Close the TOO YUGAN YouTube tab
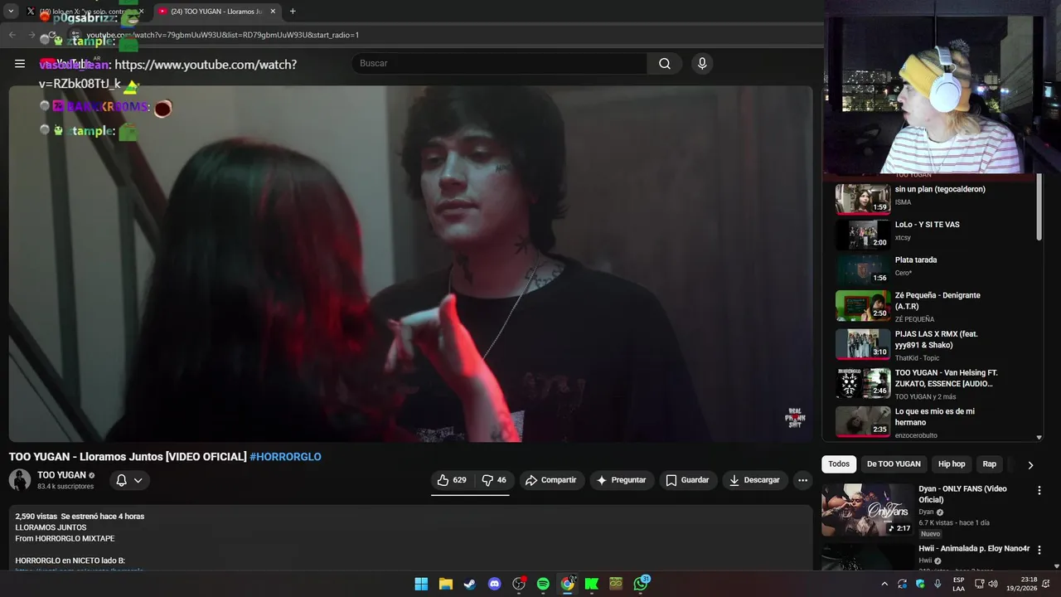 click(x=273, y=12)
